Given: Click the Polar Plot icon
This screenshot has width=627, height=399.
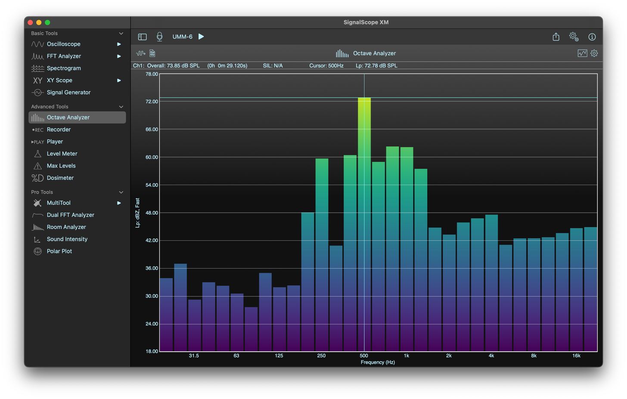Looking at the screenshot, I should point(38,251).
